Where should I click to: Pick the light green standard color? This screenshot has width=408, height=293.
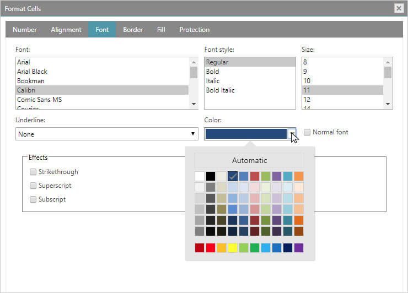[244, 248]
